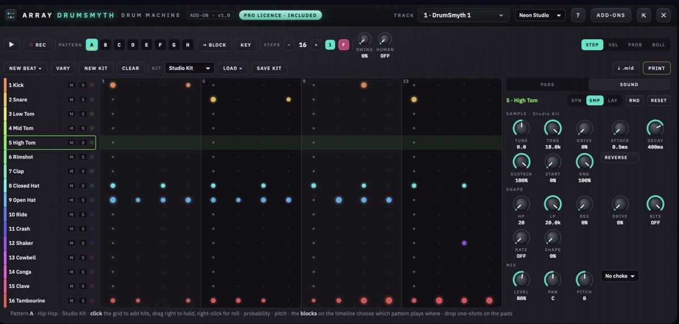This screenshot has height=324, width=679.
Task: Open the No choke dropdown
Action: pyautogui.click(x=620, y=276)
